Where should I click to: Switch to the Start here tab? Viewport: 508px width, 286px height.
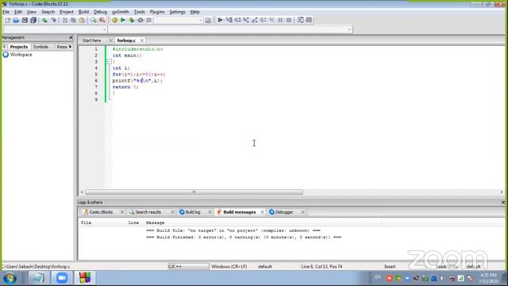click(x=92, y=41)
